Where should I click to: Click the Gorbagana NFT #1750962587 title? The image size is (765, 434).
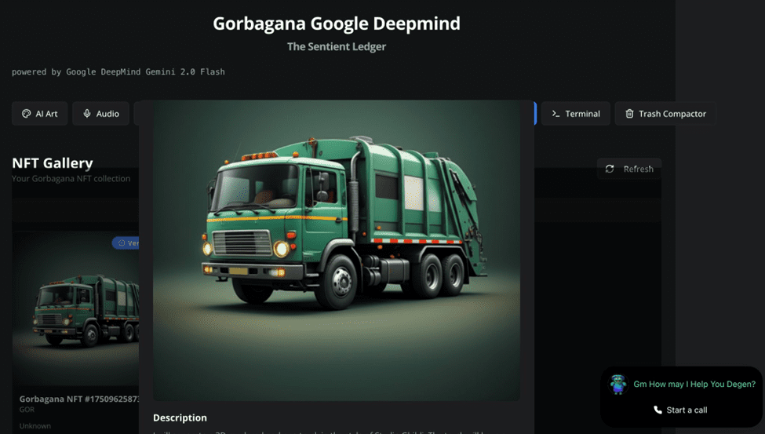click(x=79, y=399)
